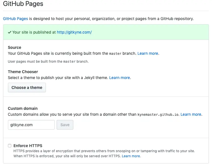Toggle the Enforce HTTPS checkbox
This screenshot has height=166, width=212.
10,146
